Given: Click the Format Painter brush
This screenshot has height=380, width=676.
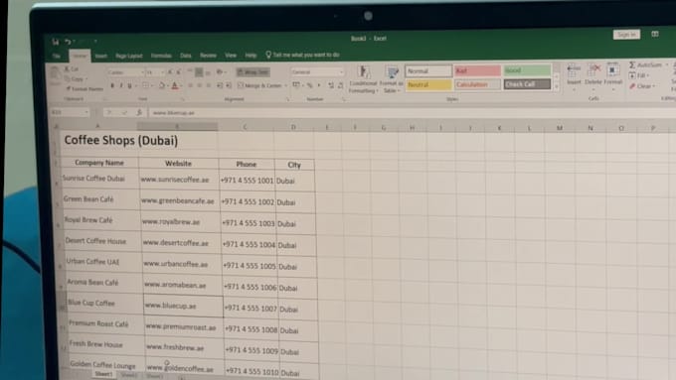Looking at the screenshot, I should (69, 88).
